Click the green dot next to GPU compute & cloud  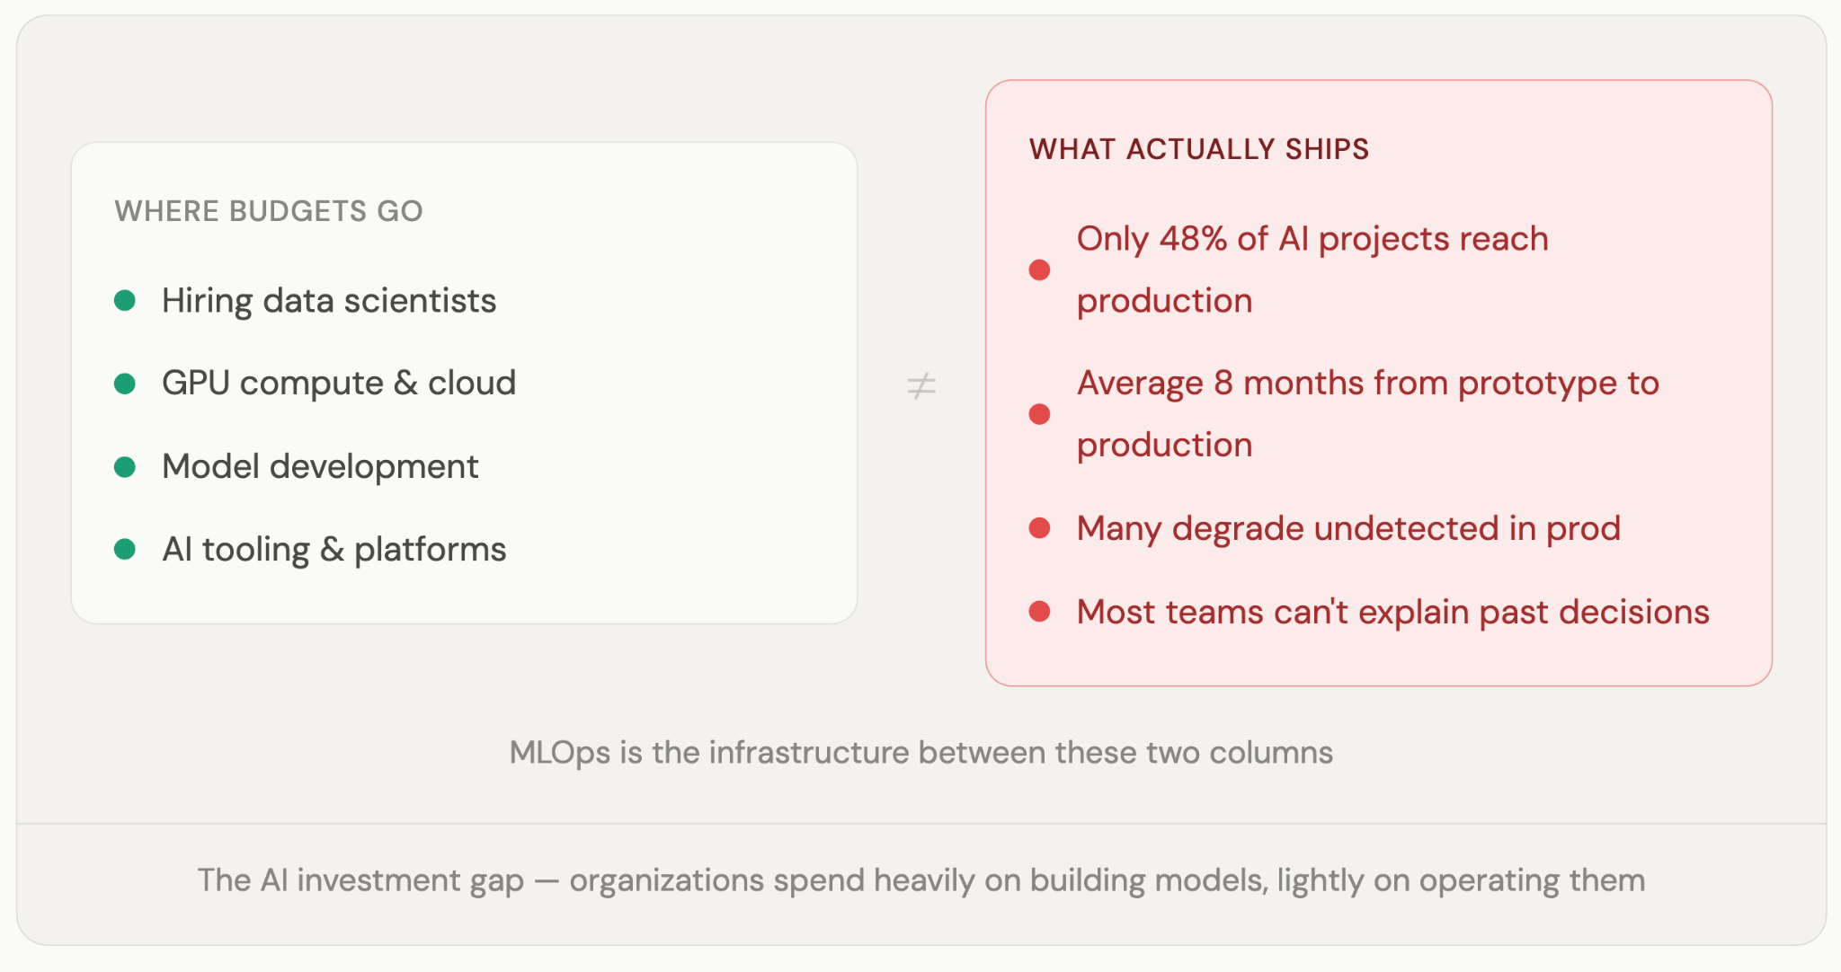[x=125, y=384]
